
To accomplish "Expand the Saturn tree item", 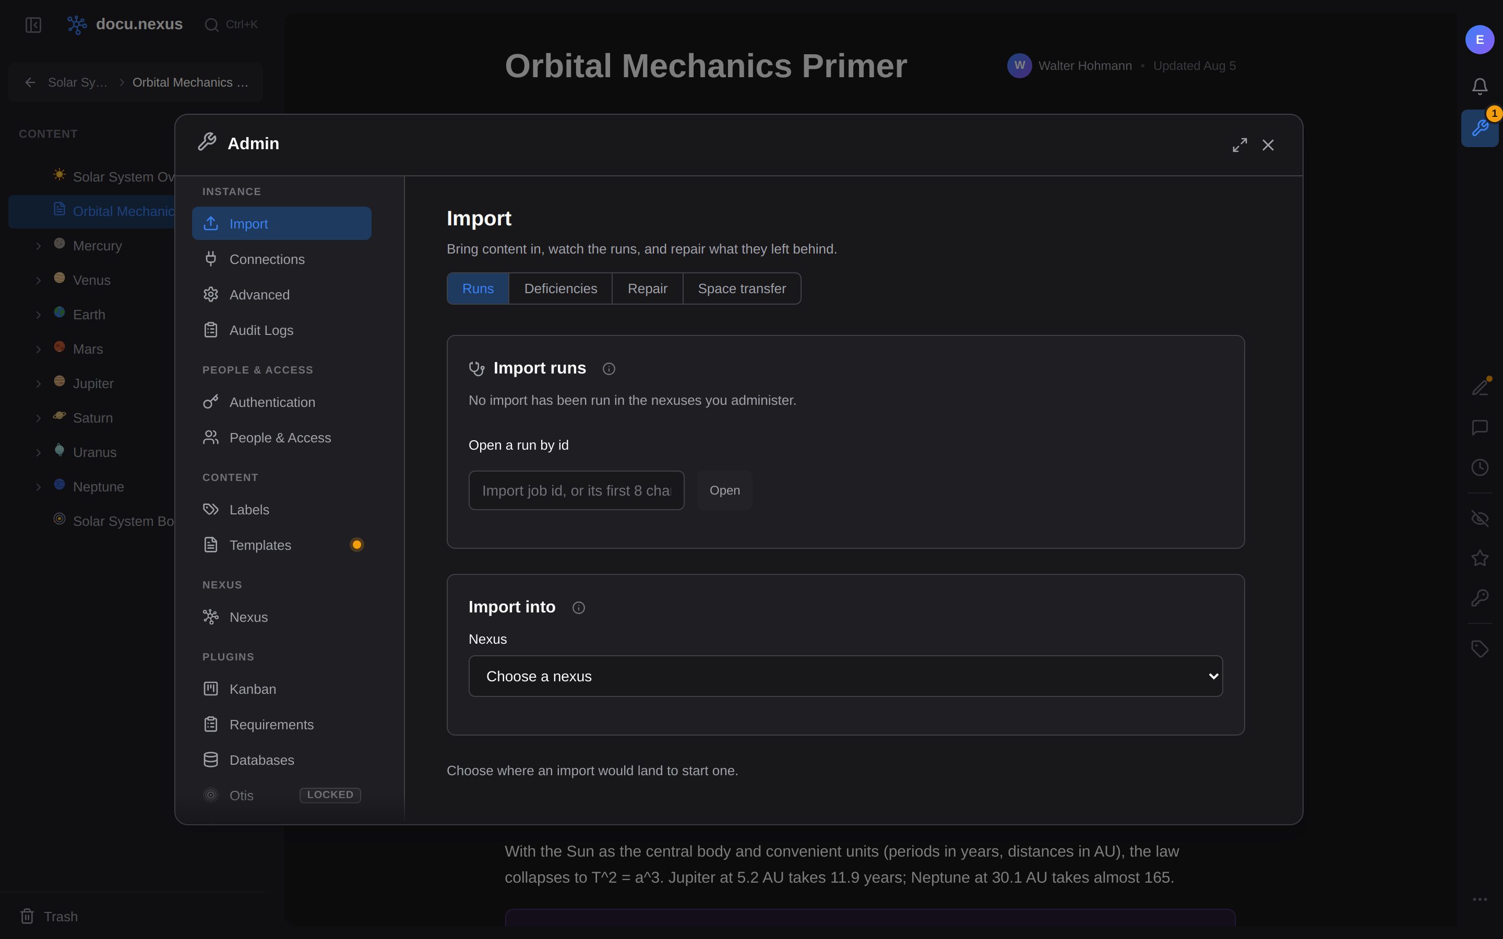I will [39, 418].
